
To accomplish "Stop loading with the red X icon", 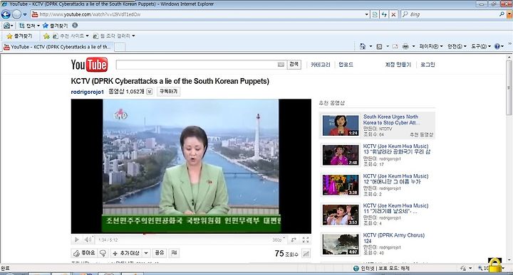I will (x=393, y=14).
